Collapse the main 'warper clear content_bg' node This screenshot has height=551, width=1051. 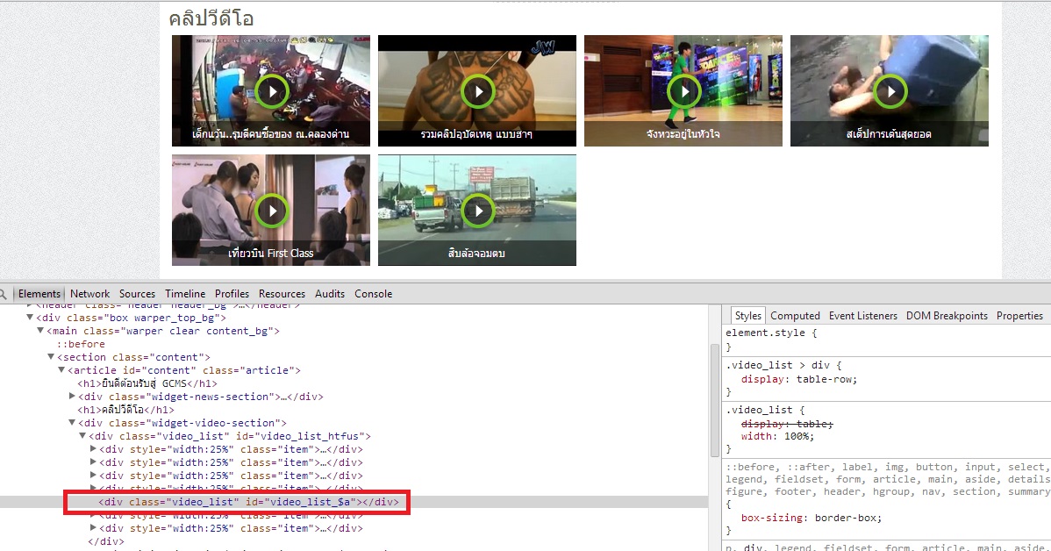[40, 331]
